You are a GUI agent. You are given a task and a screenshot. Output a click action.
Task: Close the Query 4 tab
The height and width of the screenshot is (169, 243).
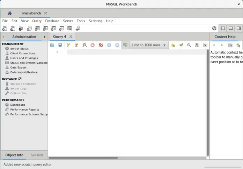71,37
